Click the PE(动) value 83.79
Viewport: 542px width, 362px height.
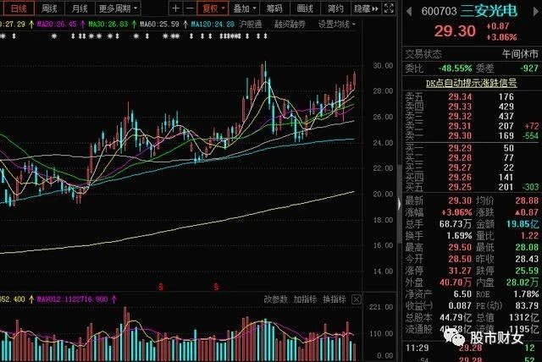(x=527, y=305)
